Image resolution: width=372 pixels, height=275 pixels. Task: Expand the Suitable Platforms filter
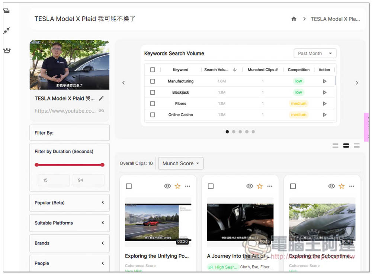coord(70,223)
